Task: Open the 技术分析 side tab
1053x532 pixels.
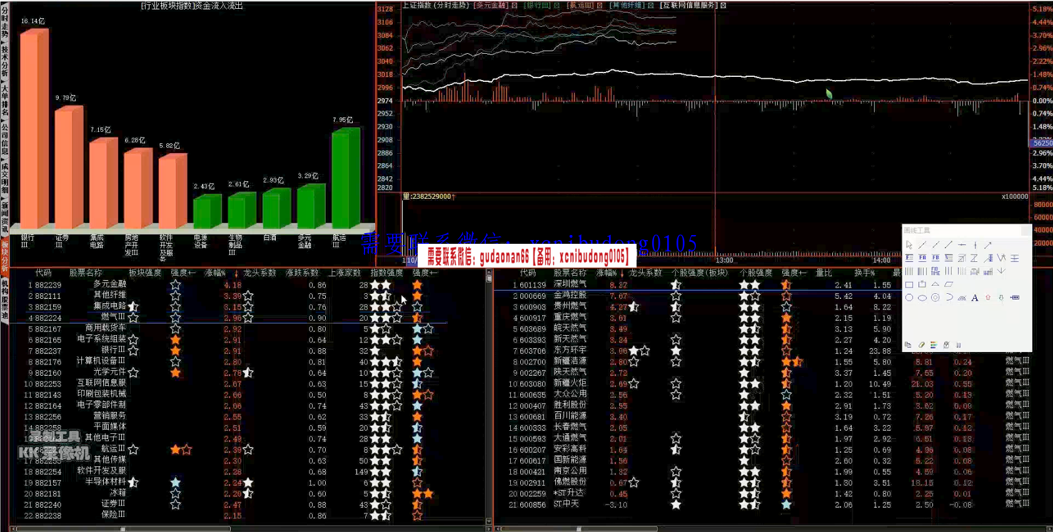Action: pos(4,62)
